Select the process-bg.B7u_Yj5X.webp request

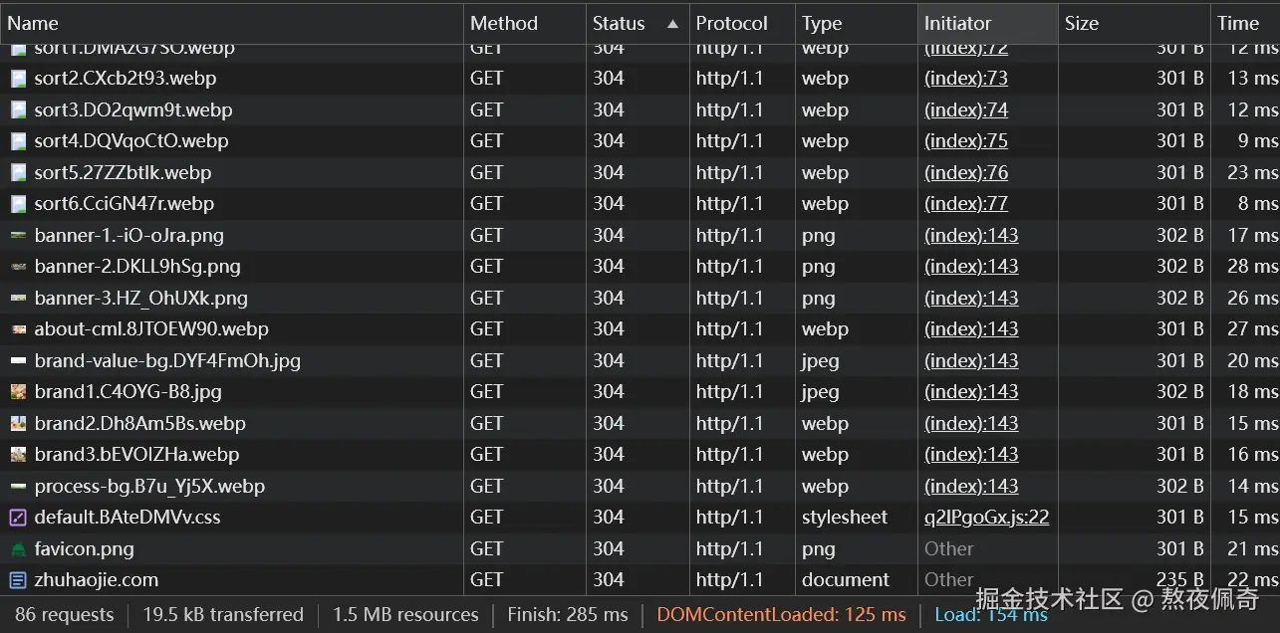coord(149,487)
